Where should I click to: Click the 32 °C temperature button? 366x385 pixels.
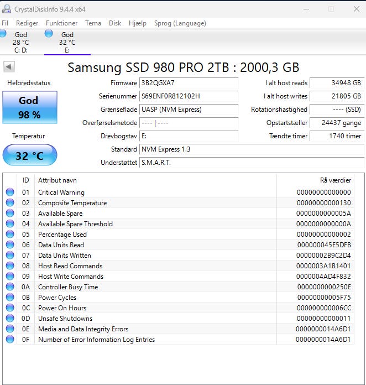coord(29,155)
